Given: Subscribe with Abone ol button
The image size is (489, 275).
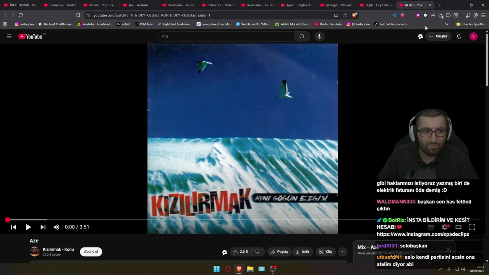Looking at the screenshot, I should pos(91,252).
